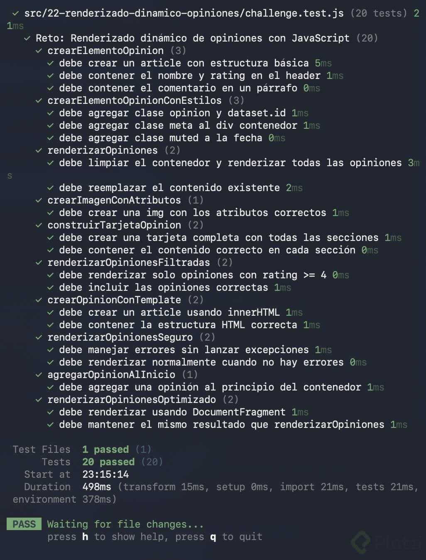
Task: Click the '20 passed' tests summary
Action: pos(108,462)
